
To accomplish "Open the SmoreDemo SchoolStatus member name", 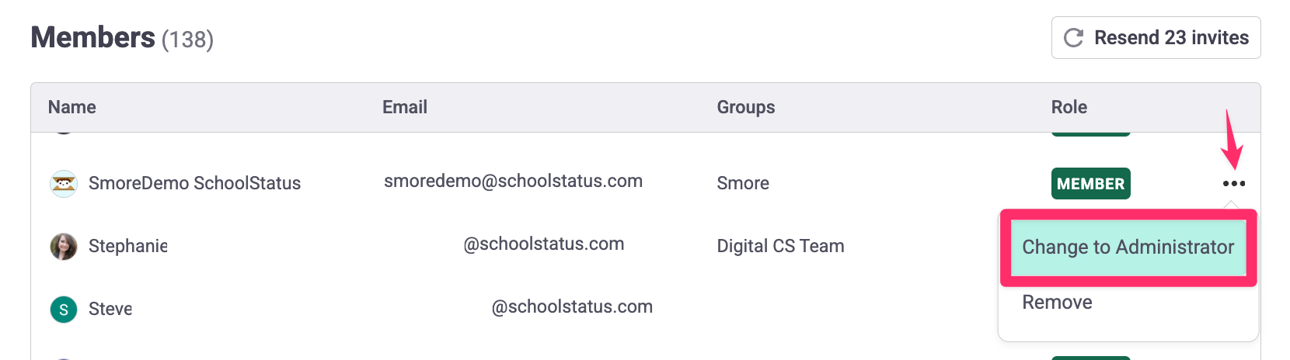I will pyautogui.click(x=194, y=183).
